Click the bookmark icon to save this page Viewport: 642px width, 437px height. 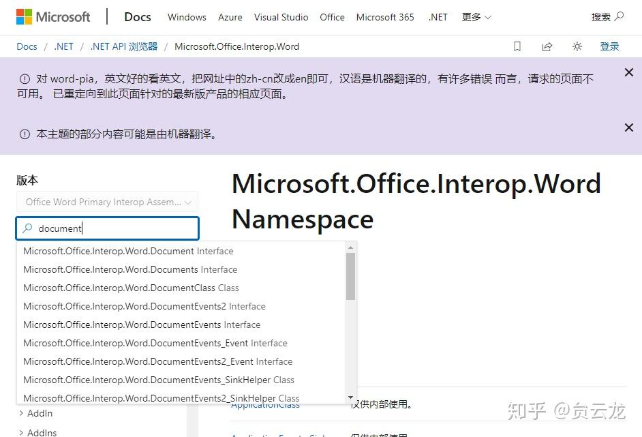tap(517, 46)
